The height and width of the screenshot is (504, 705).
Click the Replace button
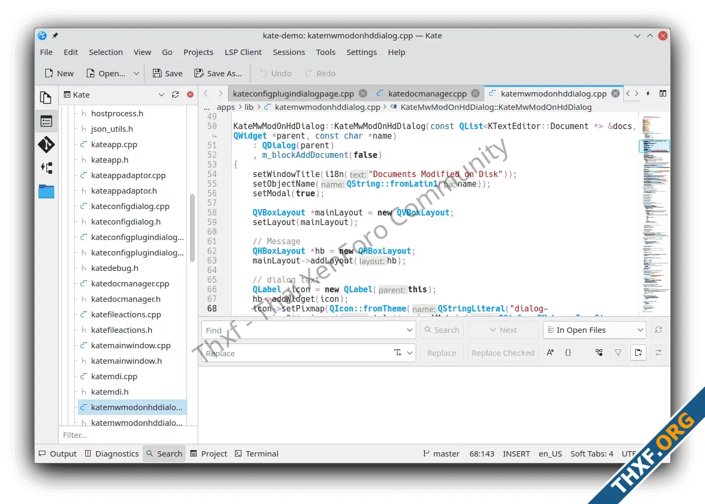coord(441,353)
